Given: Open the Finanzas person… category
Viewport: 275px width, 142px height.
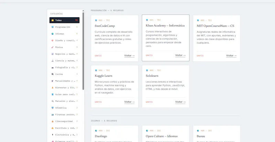Looking at the screenshot, I should pyautogui.click(x=64, y=114).
